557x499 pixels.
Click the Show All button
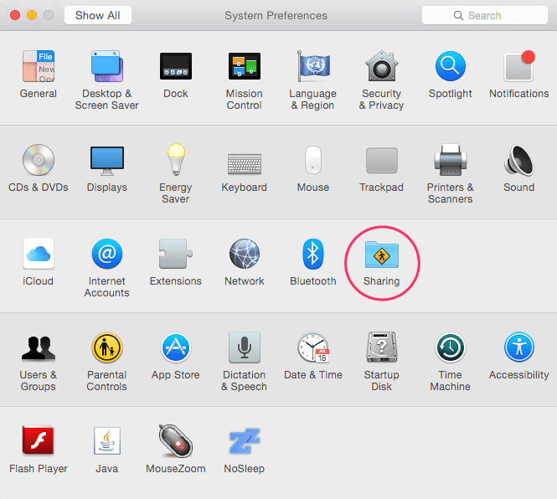(98, 15)
